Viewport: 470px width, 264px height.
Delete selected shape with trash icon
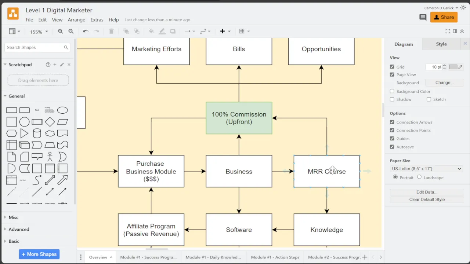[111, 32]
